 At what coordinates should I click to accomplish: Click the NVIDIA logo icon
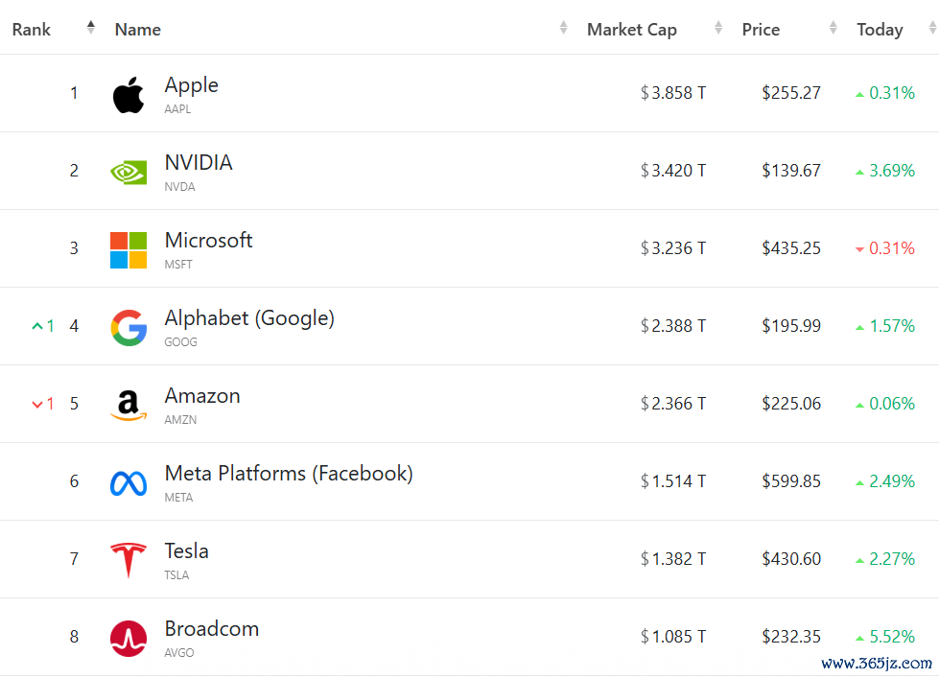pos(129,173)
